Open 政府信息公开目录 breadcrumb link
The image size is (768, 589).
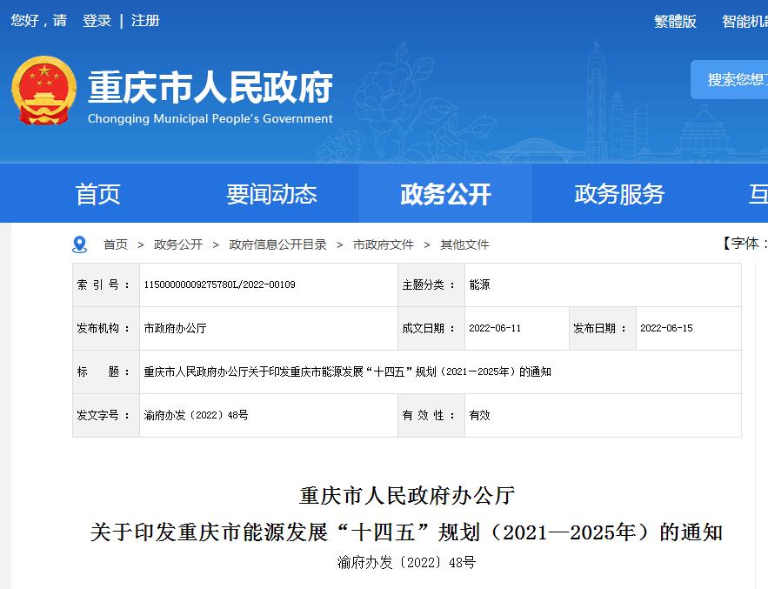click(x=277, y=244)
